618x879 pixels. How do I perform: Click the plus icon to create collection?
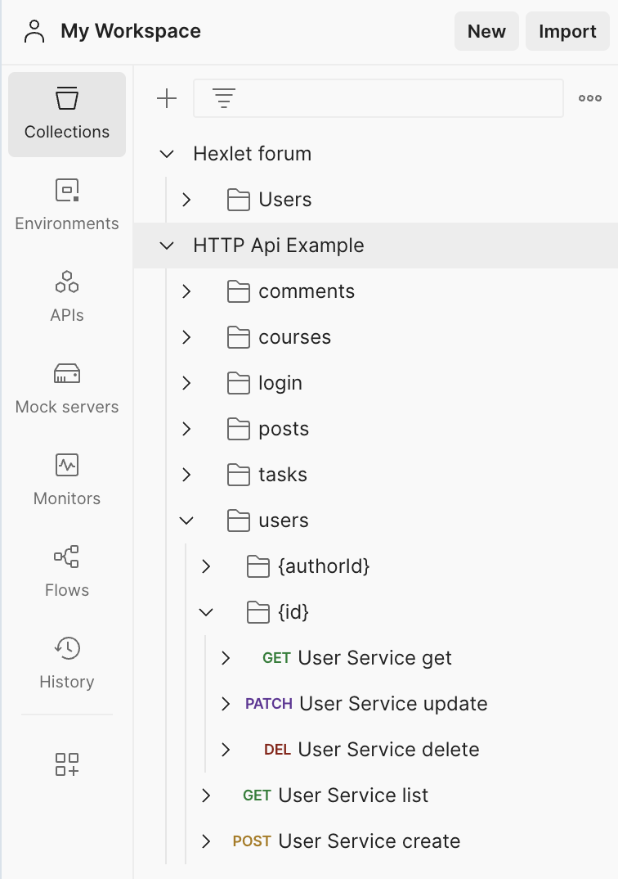(x=167, y=99)
